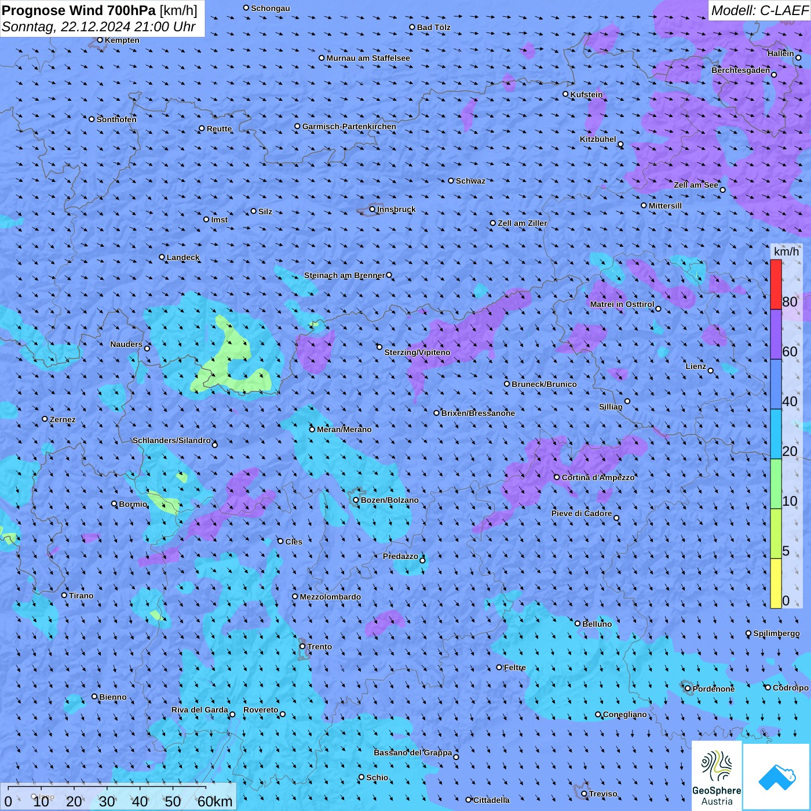The height and width of the screenshot is (811, 811).
Task: Click the Pordenone city marker
Action: 688,689
